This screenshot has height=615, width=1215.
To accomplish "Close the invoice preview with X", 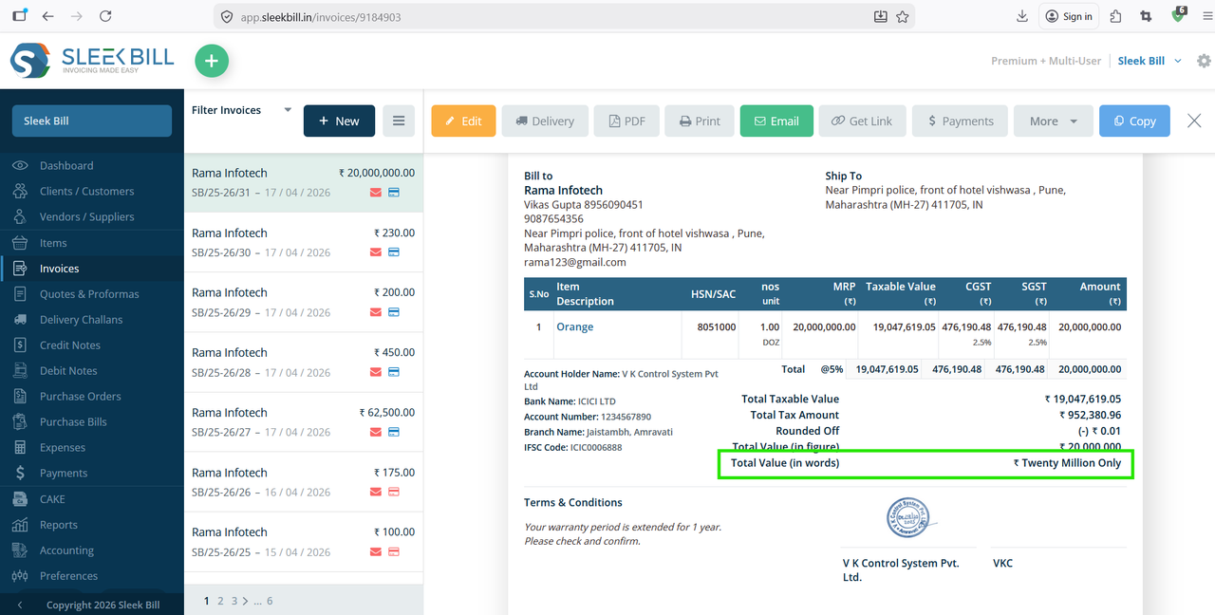I will point(1193,121).
